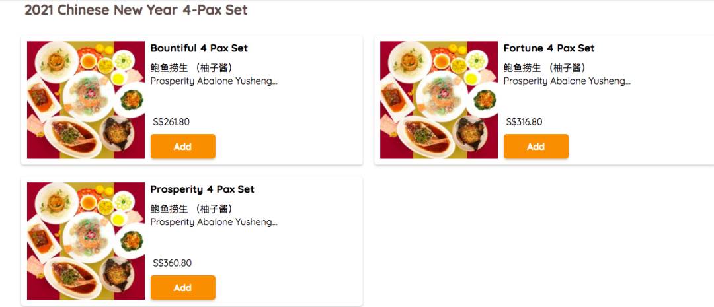The height and width of the screenshot is (307, 714).
Task: Click the Chinese dish name under Bountiful set
Action: 191,68
